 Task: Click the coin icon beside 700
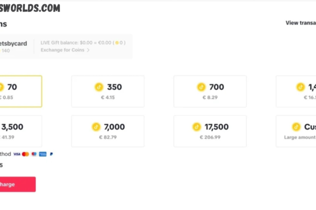pyautogui.click(x=201, y=87)
